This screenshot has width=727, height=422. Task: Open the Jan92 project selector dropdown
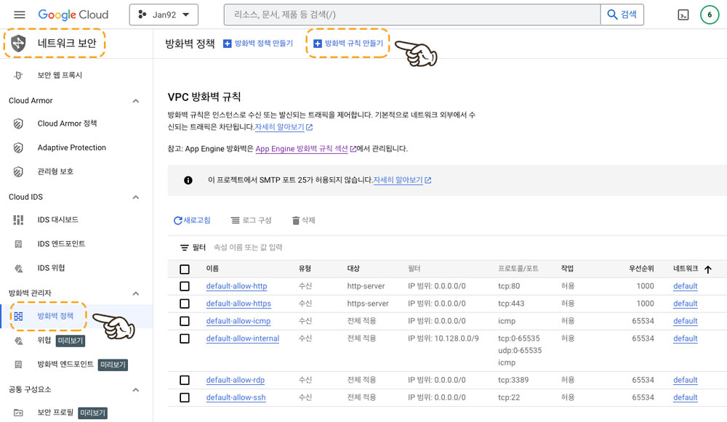pyautogui.click(x=164, y=15)
